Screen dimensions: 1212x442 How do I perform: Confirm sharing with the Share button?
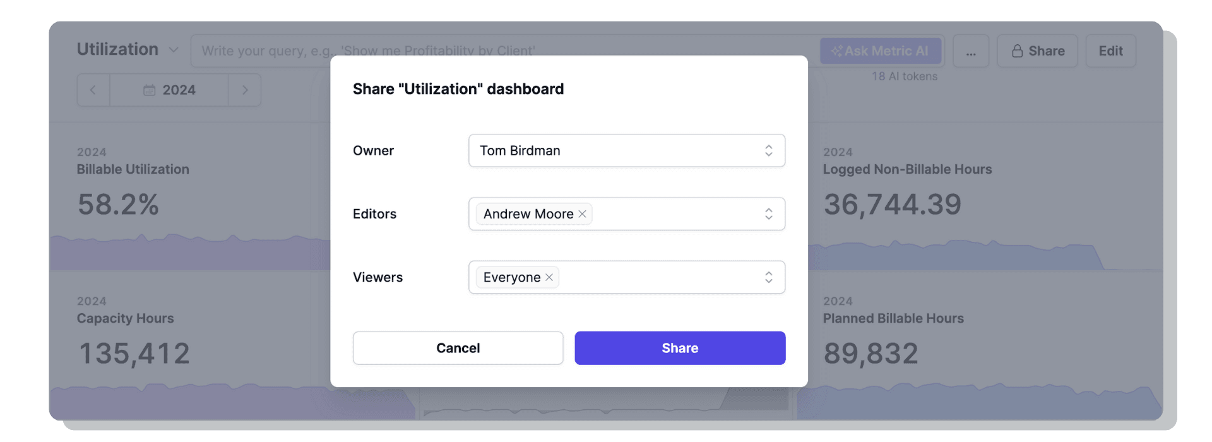[680, 348]
